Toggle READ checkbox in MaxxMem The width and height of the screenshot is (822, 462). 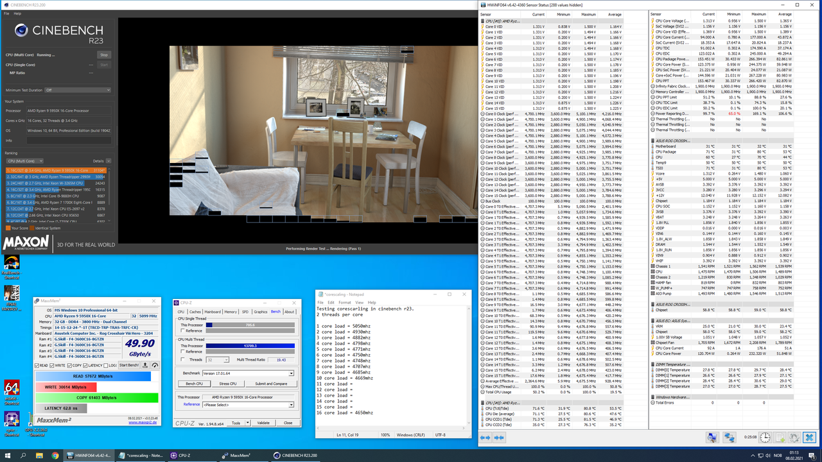coord(37,365)
